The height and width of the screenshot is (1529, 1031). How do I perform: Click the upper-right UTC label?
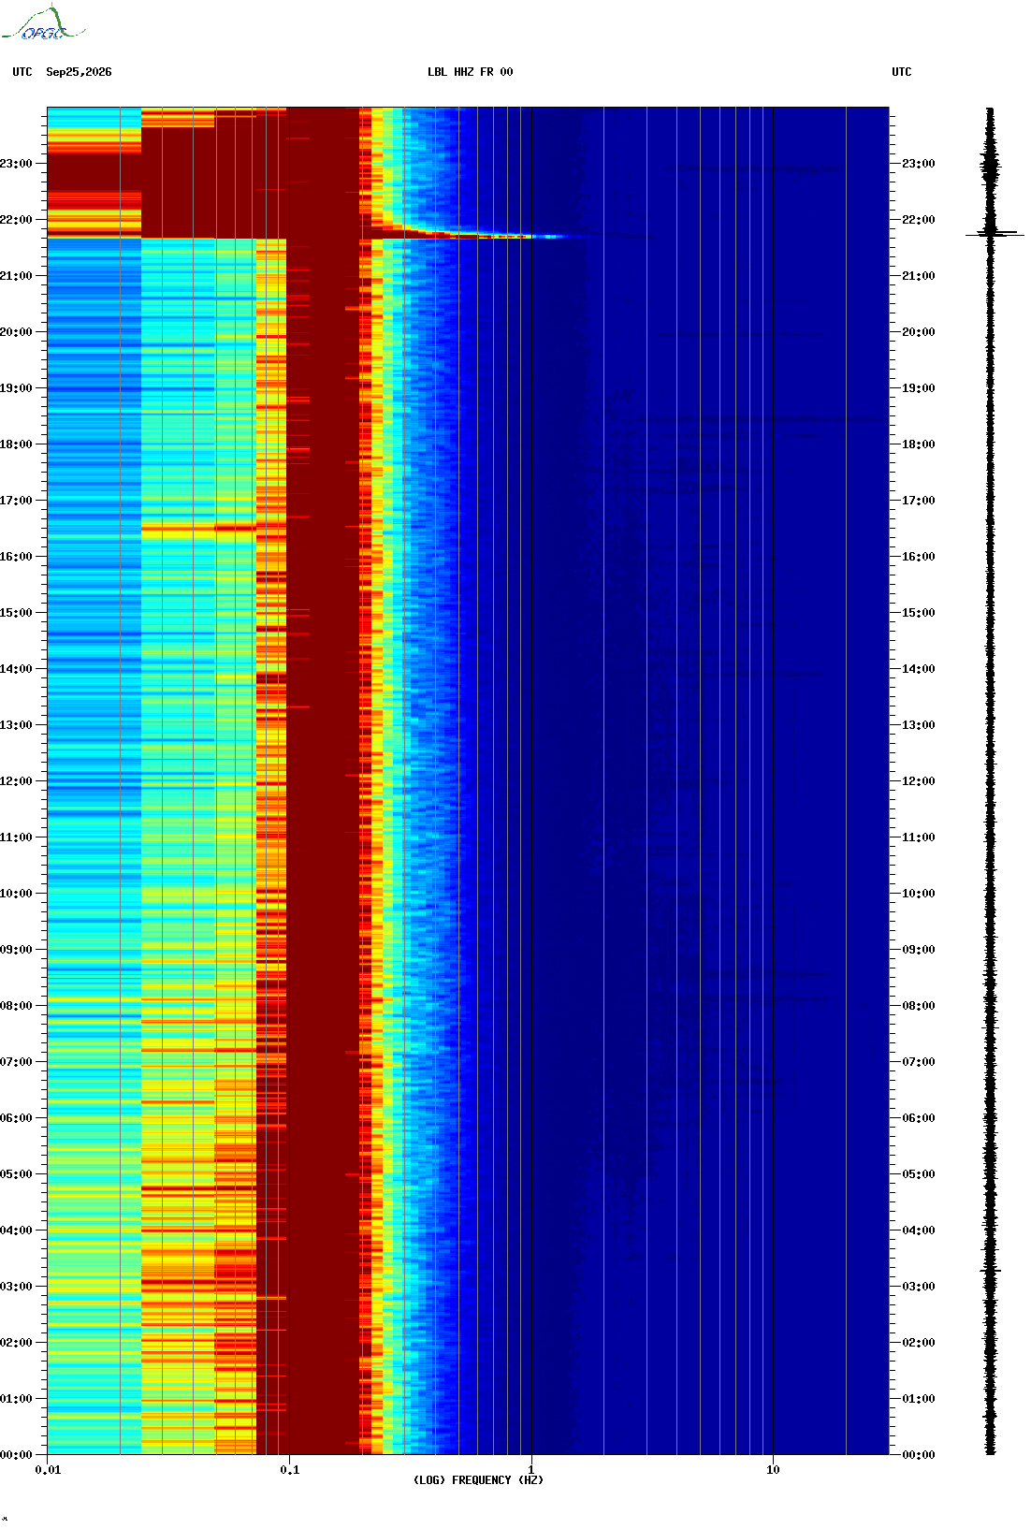[x=902, y=72]
